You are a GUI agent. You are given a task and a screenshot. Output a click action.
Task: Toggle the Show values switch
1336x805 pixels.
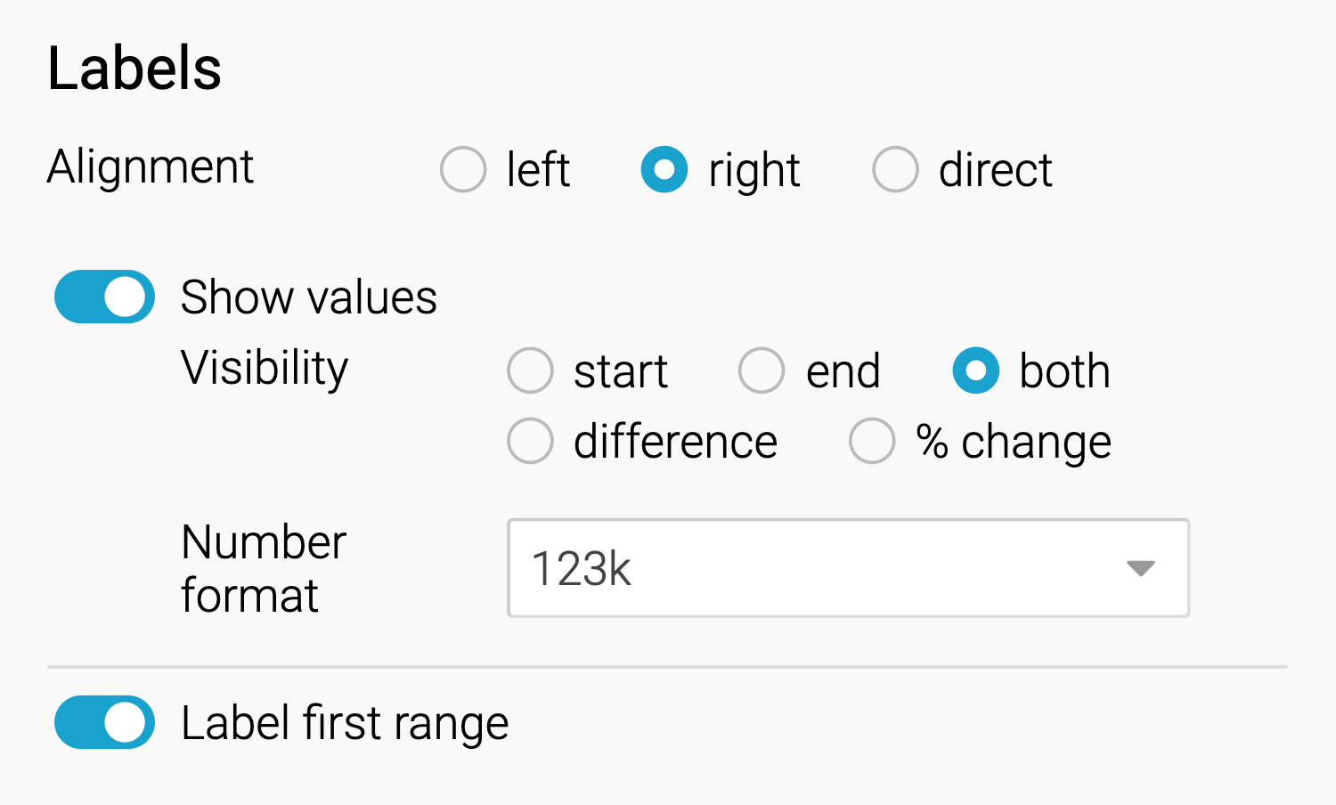(x=104, y=297)
